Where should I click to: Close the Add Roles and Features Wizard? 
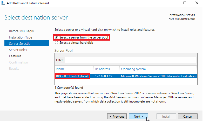(197, 3)
